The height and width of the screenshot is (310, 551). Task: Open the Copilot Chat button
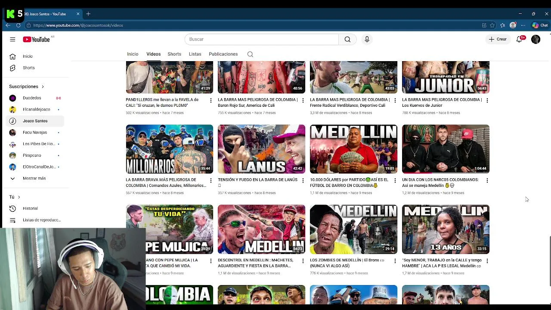tap(540, 25)
